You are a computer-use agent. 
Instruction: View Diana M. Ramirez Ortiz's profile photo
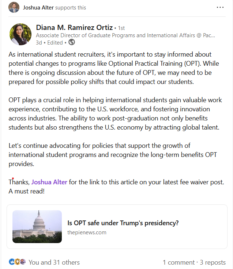pyautogui.click(x=20, y=34)
